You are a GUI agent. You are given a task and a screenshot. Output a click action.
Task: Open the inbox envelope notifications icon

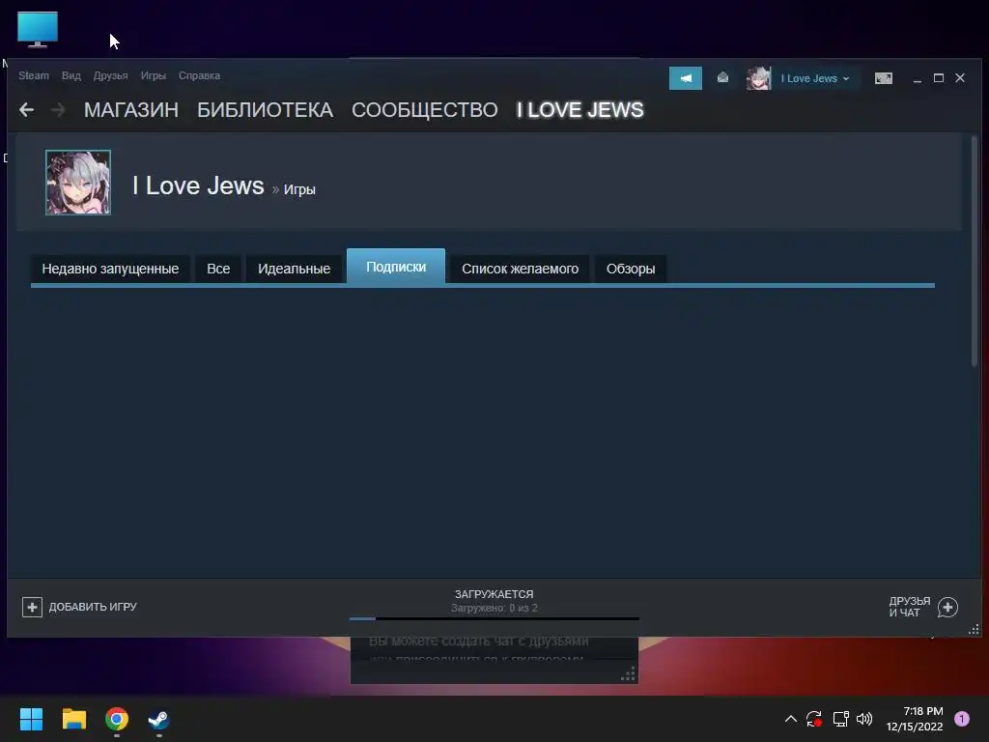[x=722, y=77]
